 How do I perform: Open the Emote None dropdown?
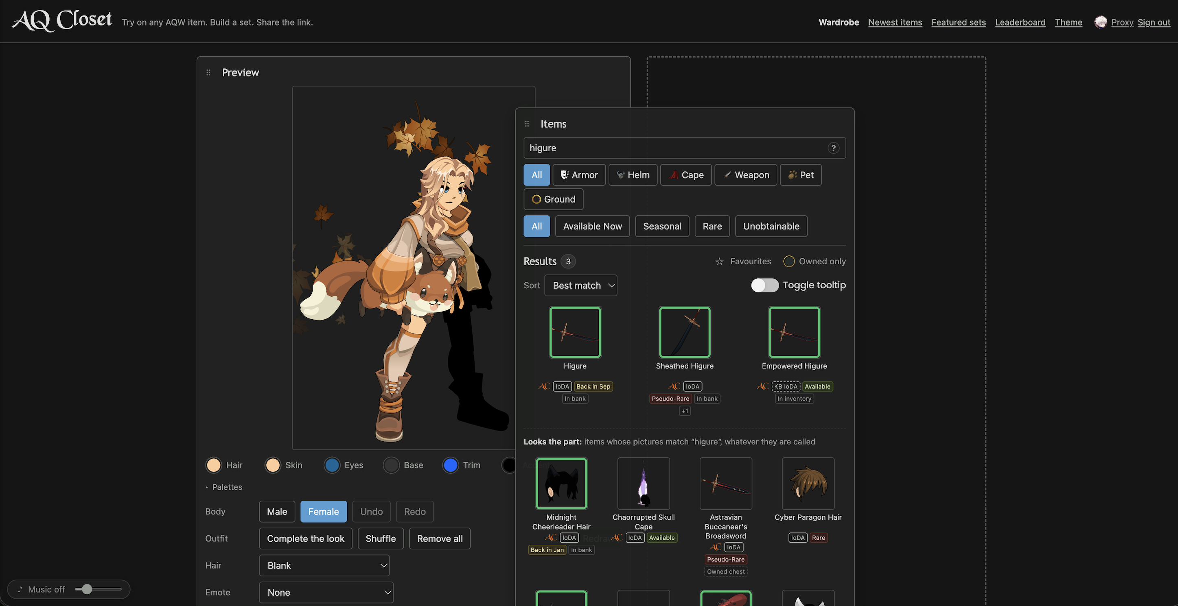[x=326, y=592]
